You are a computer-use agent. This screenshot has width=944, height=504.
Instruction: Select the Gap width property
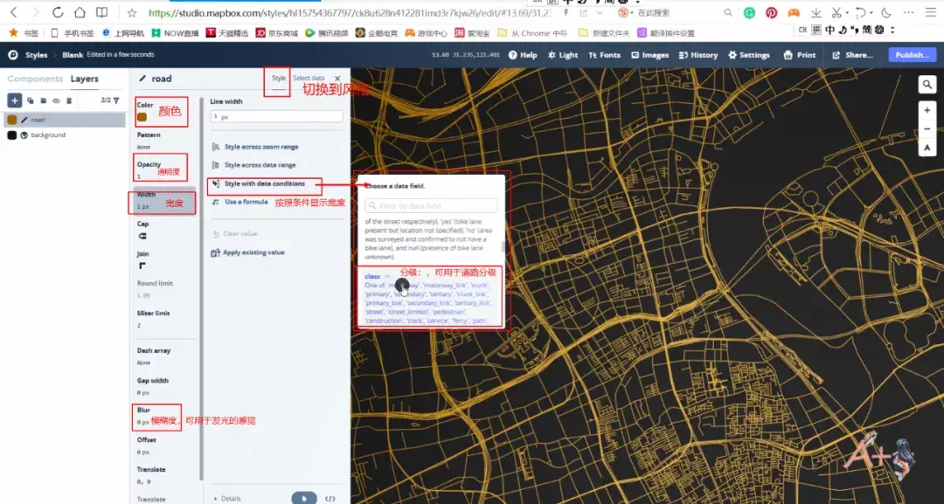pos(165,386)
